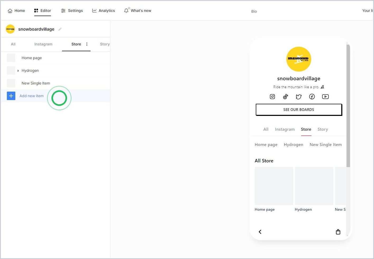
Task: Select the All tab in phone preview
Action: (x=266, y=129)
